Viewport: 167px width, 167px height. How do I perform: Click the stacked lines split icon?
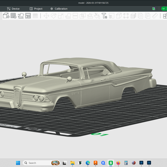click(x=35, y=16)
